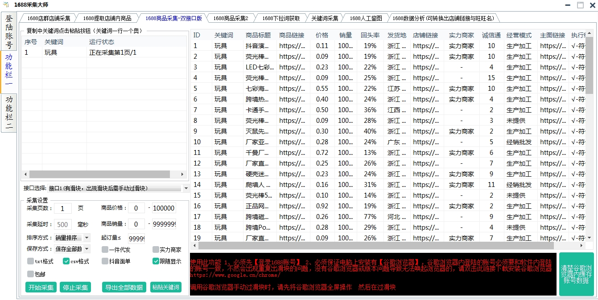
Task: Click left arrow of results table scrollbar
Action: 194,246
